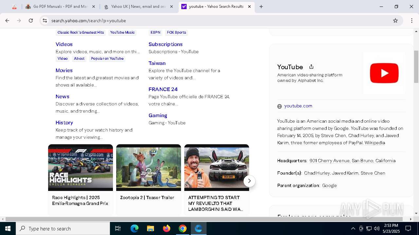Open Chrome three-dot menu

point(412,21)
